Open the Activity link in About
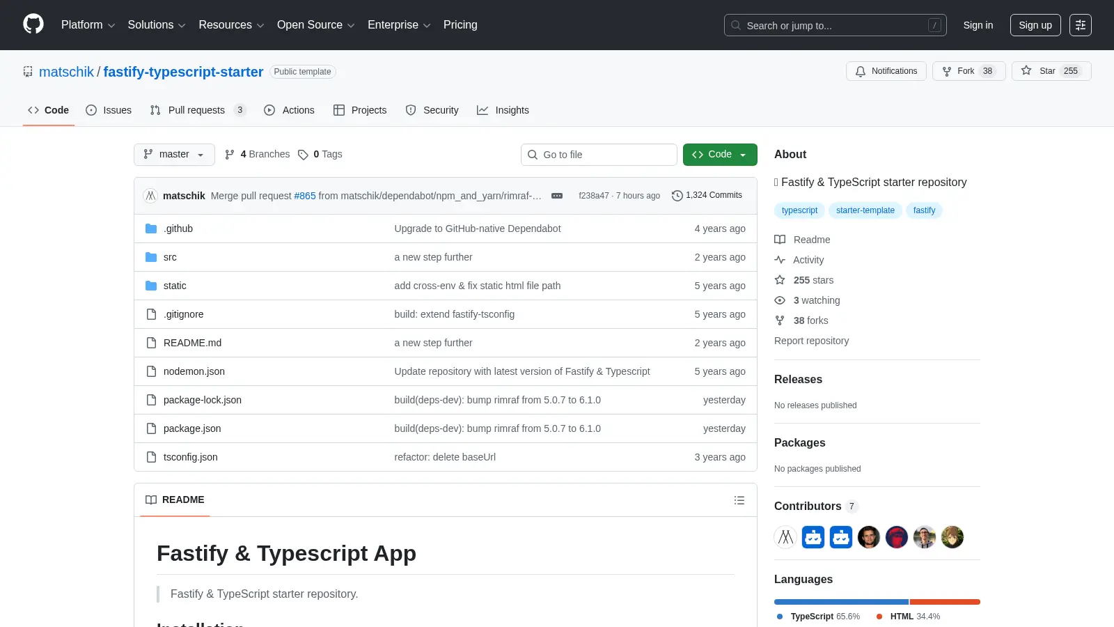Viewport: 1114px width, 627px height. pyautogui.click(x=799, y=260)
